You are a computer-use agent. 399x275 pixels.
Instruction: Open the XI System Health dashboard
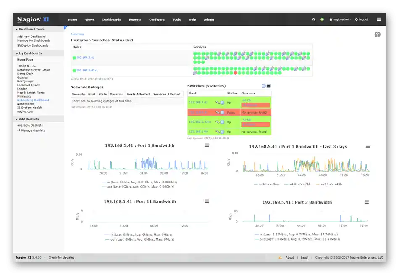(x=29, y=108)
